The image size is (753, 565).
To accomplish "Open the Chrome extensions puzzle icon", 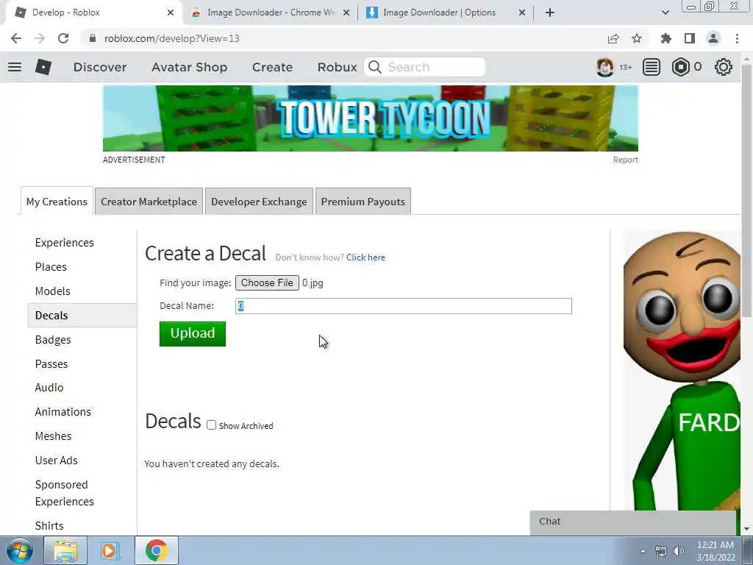I will click(665, 38).
